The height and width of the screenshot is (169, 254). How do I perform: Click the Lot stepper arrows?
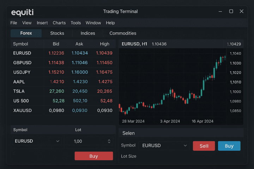tap(109, 141)
